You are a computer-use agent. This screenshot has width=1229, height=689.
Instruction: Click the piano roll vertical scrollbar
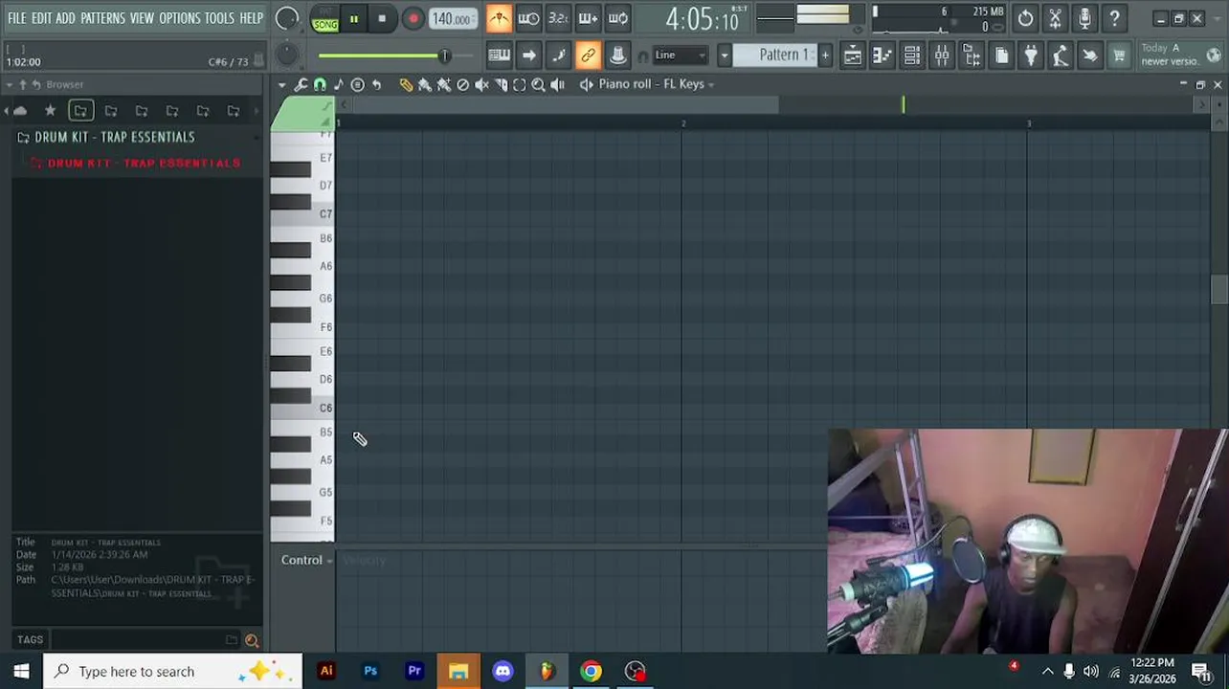(x=1218, y=289)
